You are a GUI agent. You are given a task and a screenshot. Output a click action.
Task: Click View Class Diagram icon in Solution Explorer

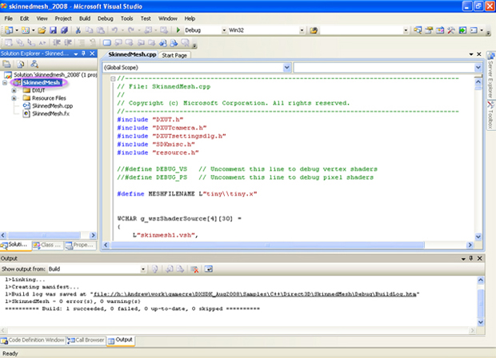34,65
